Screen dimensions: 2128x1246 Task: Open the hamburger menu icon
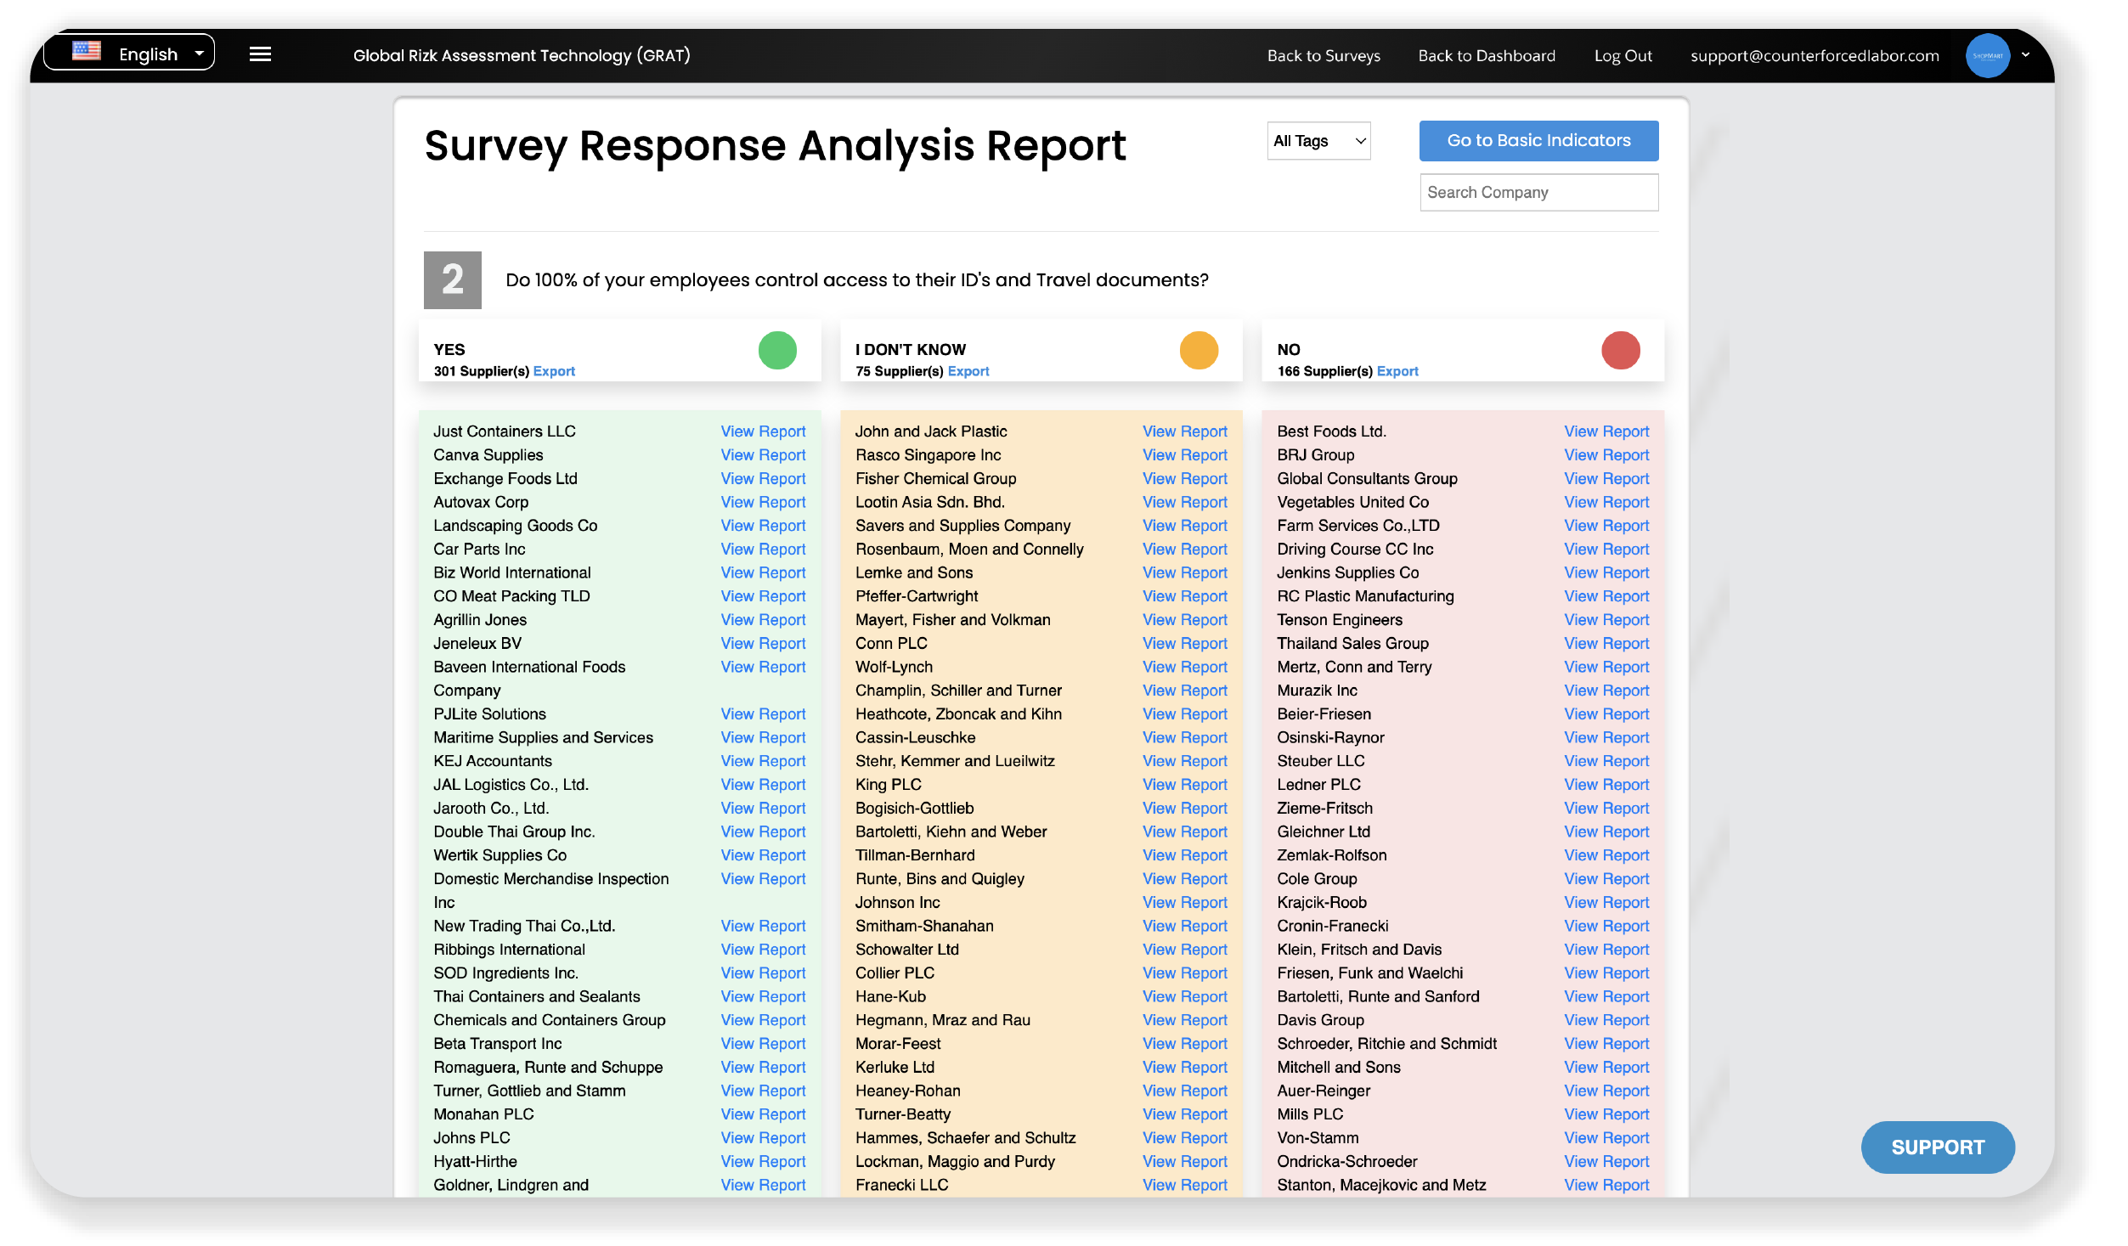click(260, 54)
